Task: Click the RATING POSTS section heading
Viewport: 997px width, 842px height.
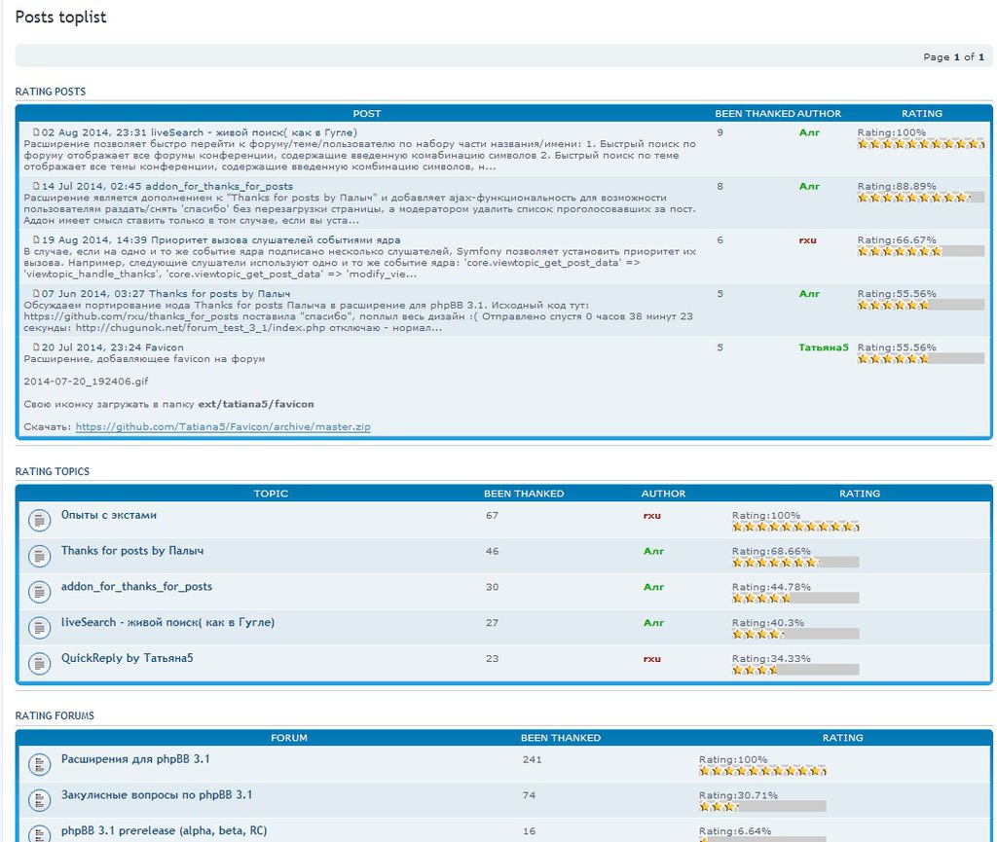Action: point(51,92)
